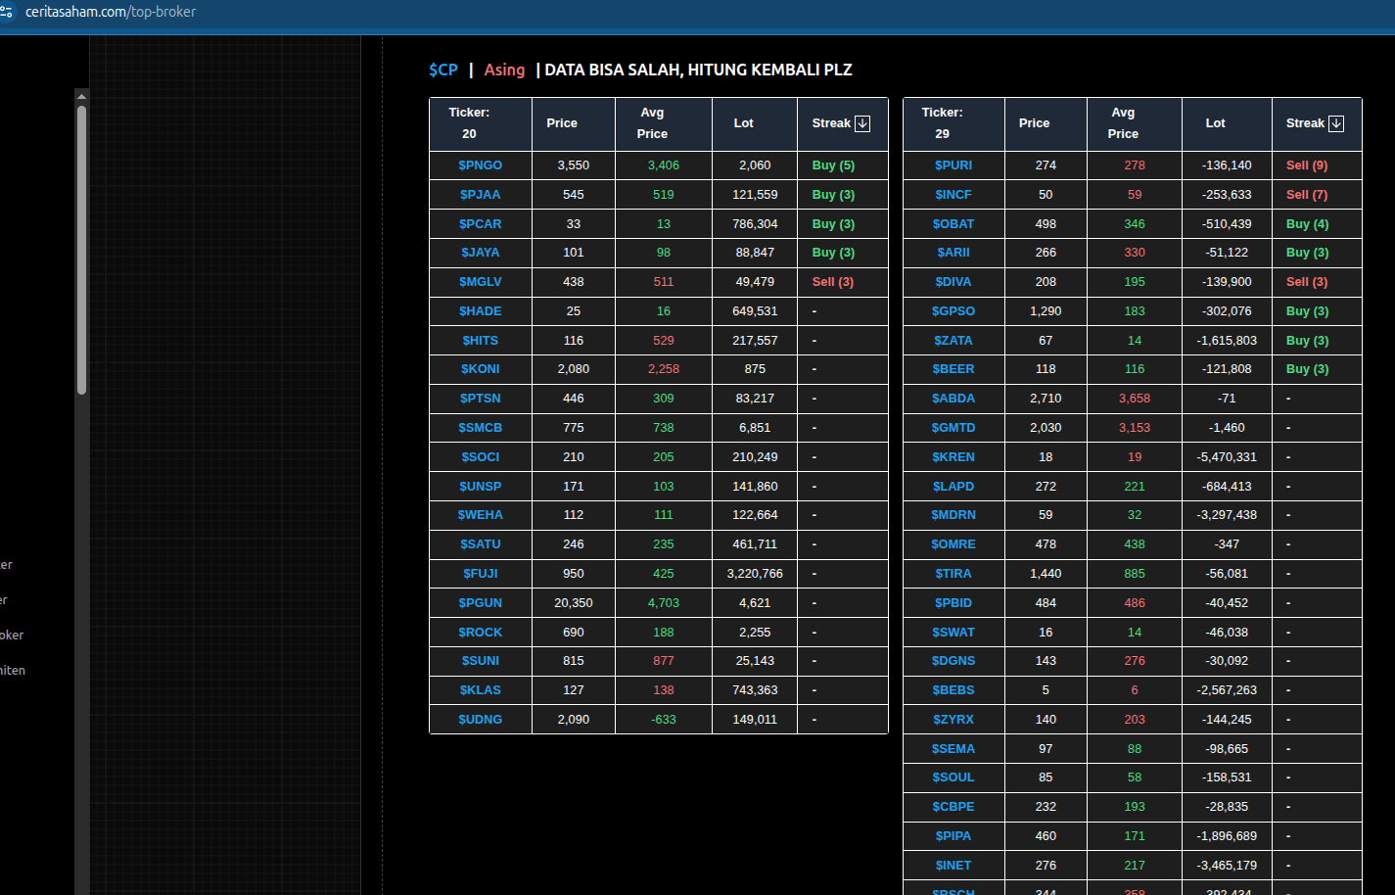Click the Streak sort arrow in left table

tap(862, 123)
